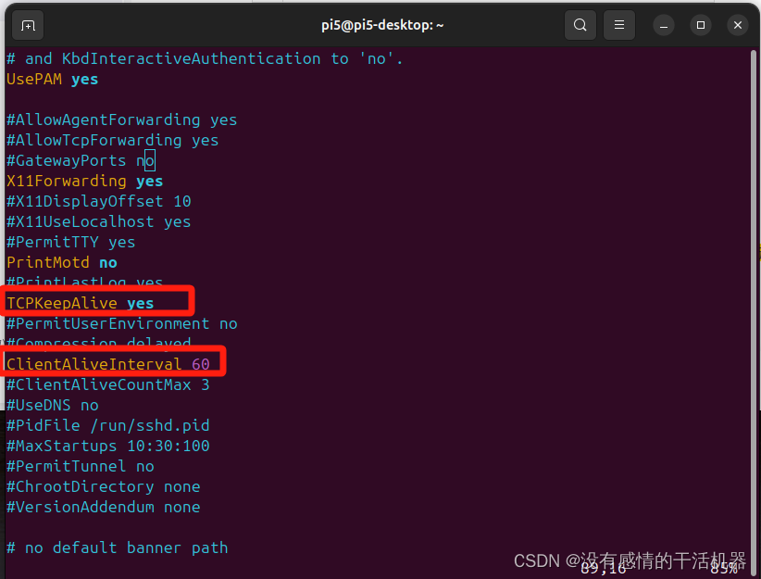The width and height of the screenshot is (761, 579).
Task: Click the #MaxStartups 10:30:100 line
Action: point(107,446)
